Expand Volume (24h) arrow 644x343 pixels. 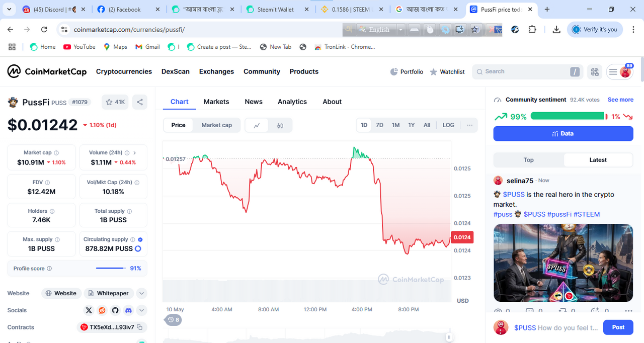pos(135,153)
